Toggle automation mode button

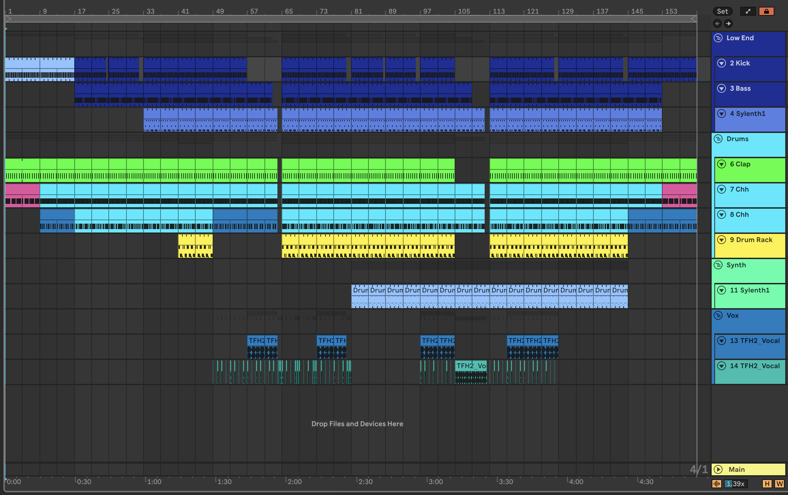click(748, 11)
